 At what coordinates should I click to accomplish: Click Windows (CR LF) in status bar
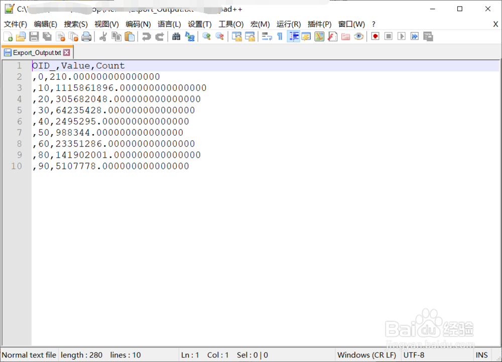(366, 355)
